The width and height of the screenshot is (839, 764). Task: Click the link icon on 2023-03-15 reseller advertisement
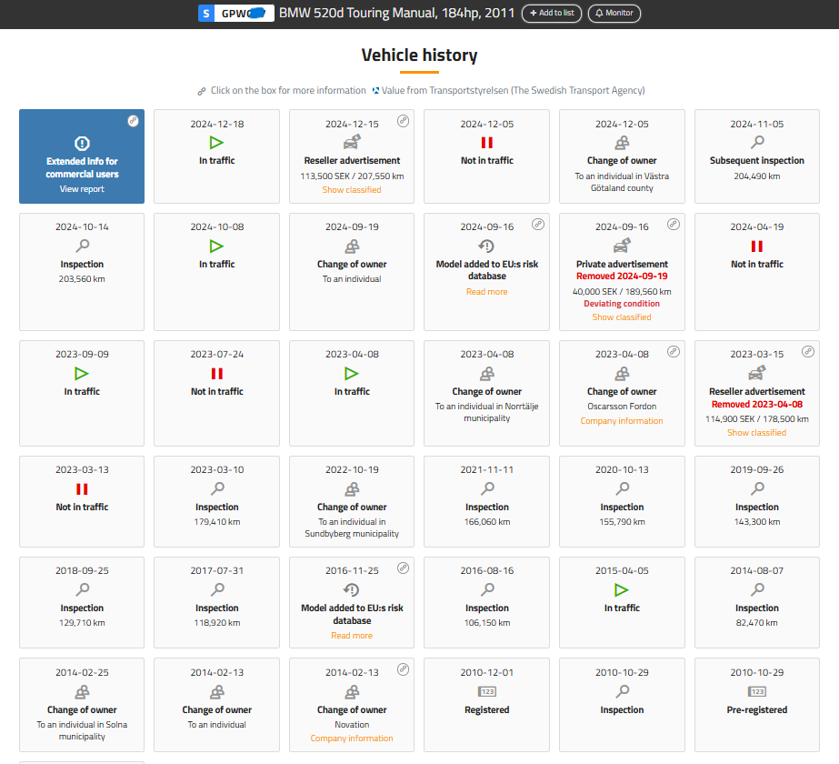point(808,351)
